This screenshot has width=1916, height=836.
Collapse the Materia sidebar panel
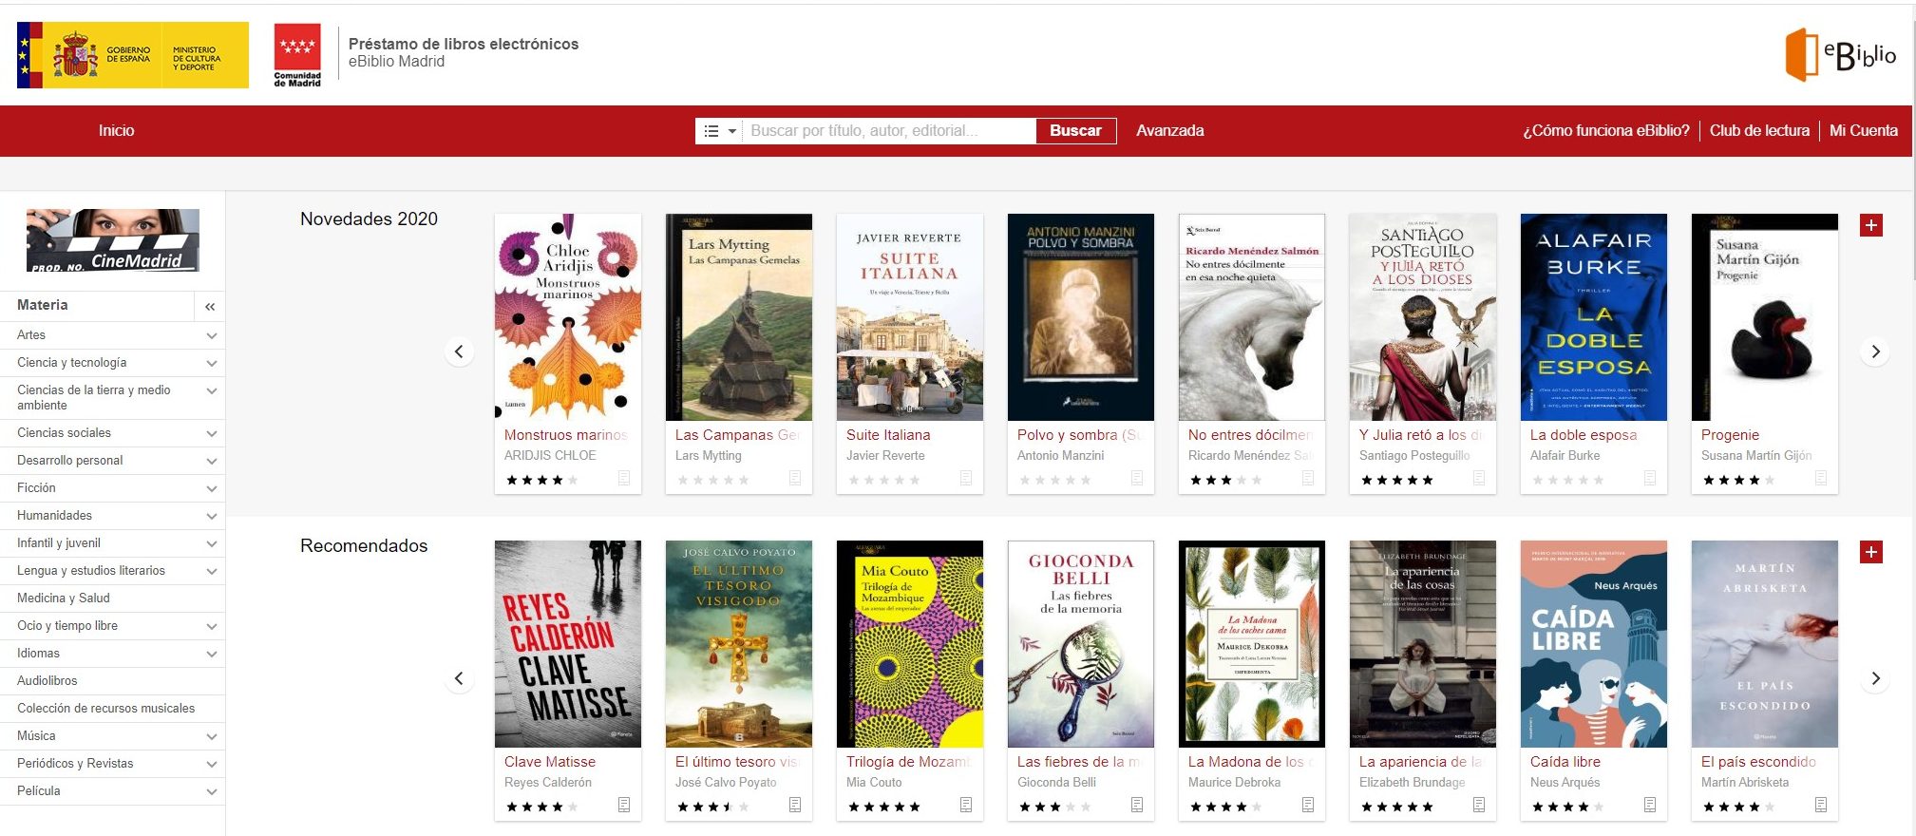pyautogui.click(x=210, y=306)
